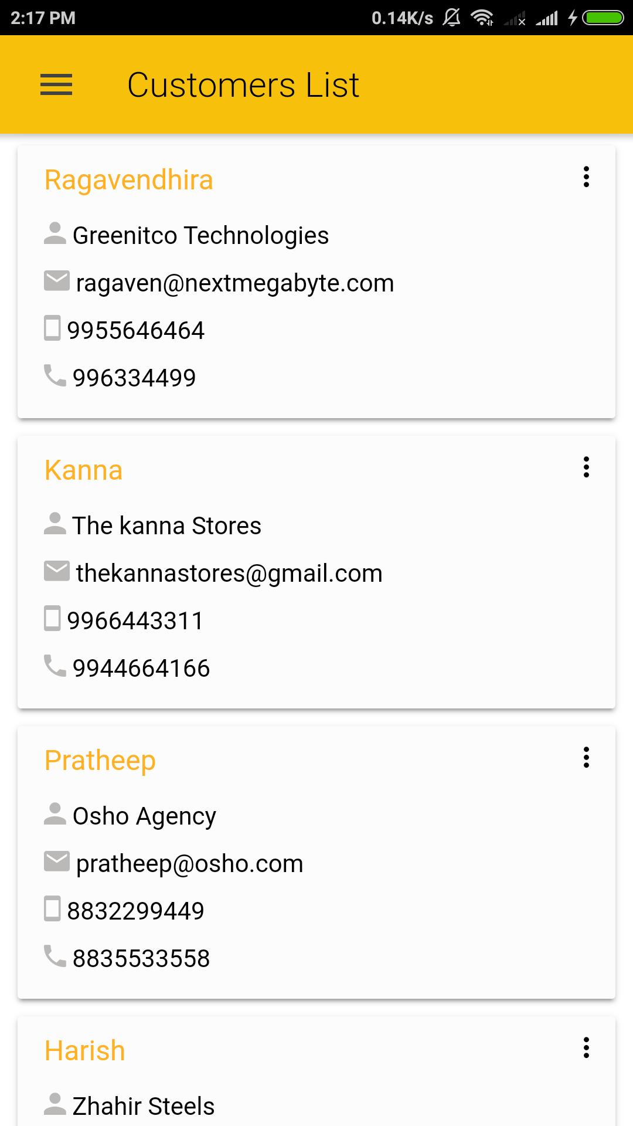This screenshot has width=633, height=1126.
Task: Tap Zhahir Steels company name
Action: (x=144, y=1107)
